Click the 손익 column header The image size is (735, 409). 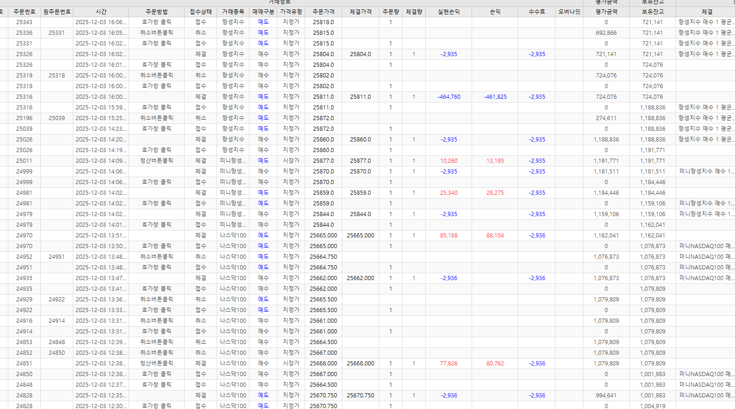[495, 12]
